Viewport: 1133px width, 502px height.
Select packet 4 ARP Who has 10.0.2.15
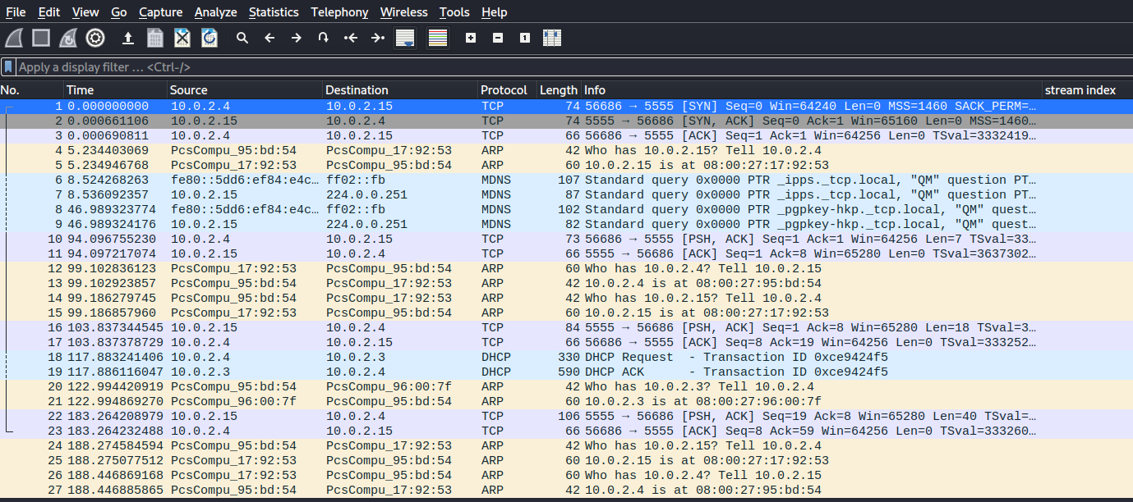pos(566,150)
